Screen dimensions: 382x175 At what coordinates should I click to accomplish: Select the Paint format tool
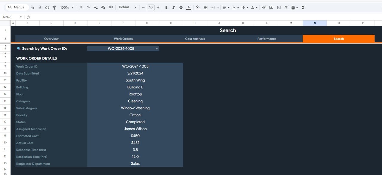(54, 7)
